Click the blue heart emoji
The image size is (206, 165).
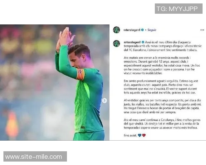pos(139,135)
